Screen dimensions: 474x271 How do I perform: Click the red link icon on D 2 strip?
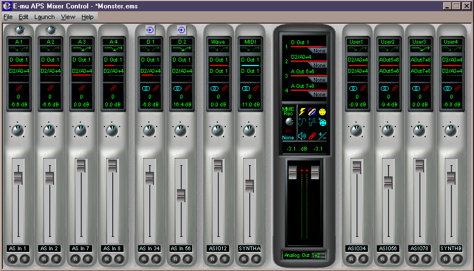pyautogui.click(x=188, y=88)
